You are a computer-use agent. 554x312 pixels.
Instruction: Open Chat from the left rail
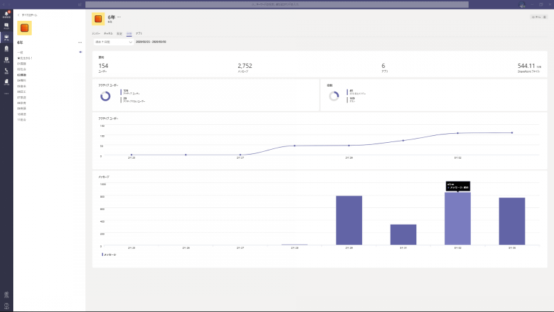click(6, 26)
